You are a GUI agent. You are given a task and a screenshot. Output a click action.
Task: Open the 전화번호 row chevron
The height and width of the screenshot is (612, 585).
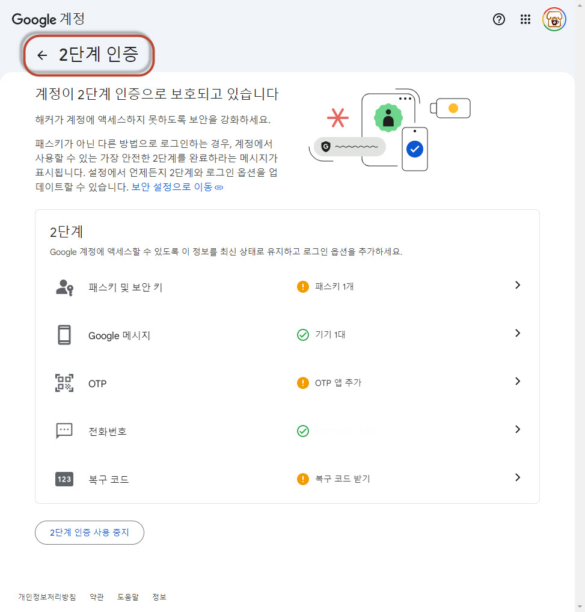click(517, 430)
